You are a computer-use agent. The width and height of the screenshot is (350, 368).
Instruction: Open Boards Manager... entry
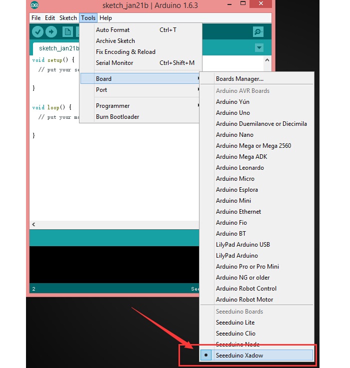[239, 79]
